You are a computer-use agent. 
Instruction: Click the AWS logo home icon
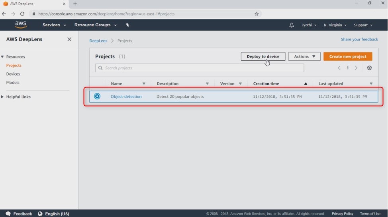click(21, 25)
